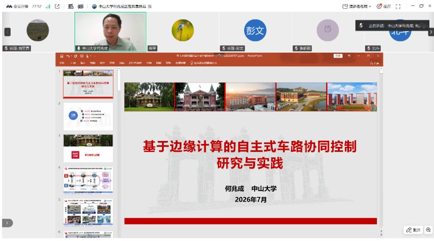This screenshot has width=434, height=241.
Task: Open 设置 settings with the gear icon
Action: click(x=383, y=6)
